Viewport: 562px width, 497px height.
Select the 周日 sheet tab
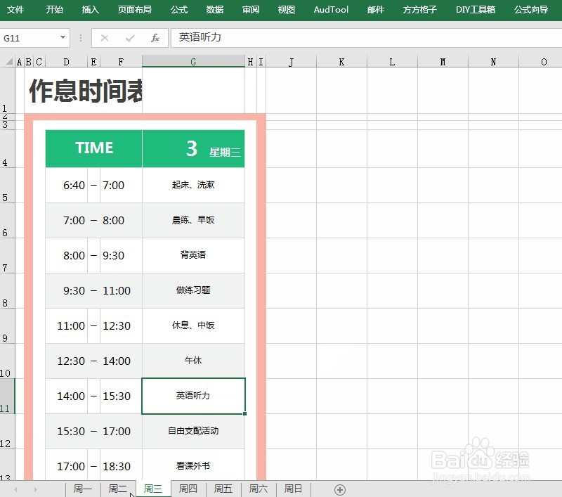click(x=293, y=488)
